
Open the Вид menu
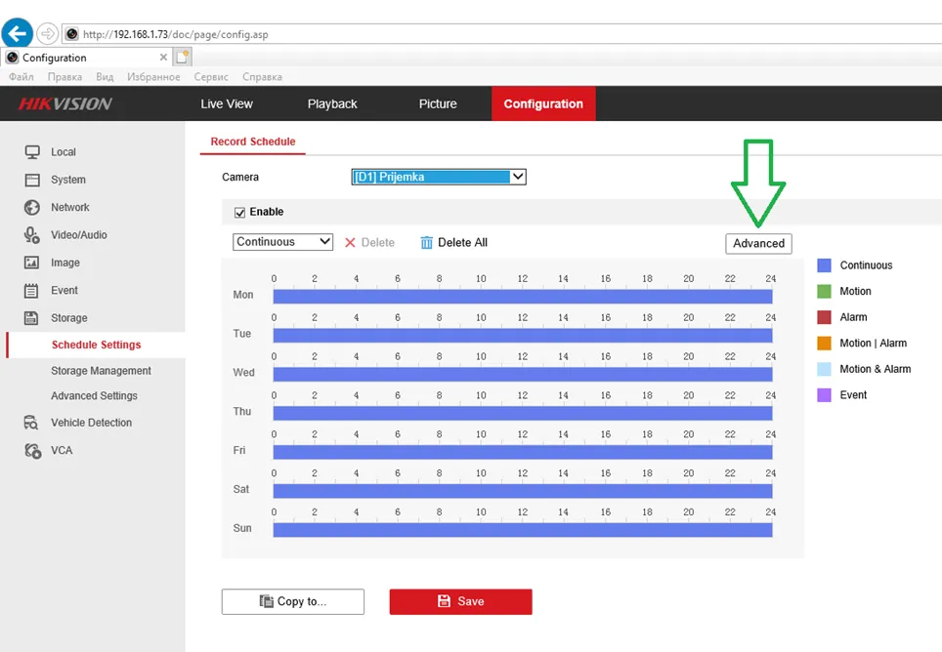coord(105,77)
